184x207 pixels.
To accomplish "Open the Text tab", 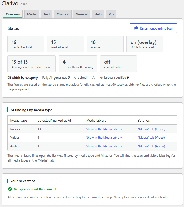I will 47,14.
